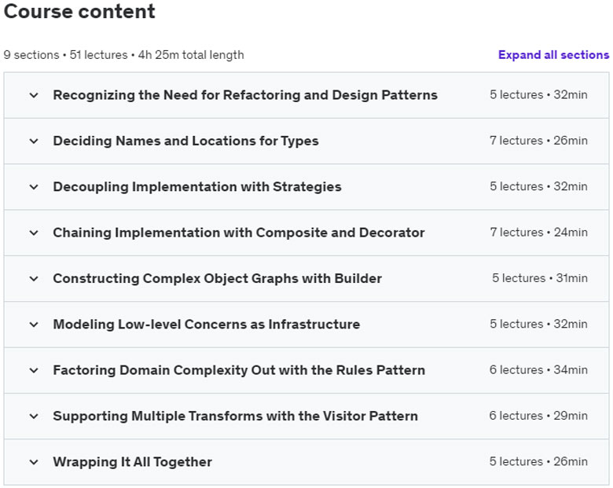
Task: Click 5 lectures • 26min in Wrapping It All row
Action: coord(538,461)
